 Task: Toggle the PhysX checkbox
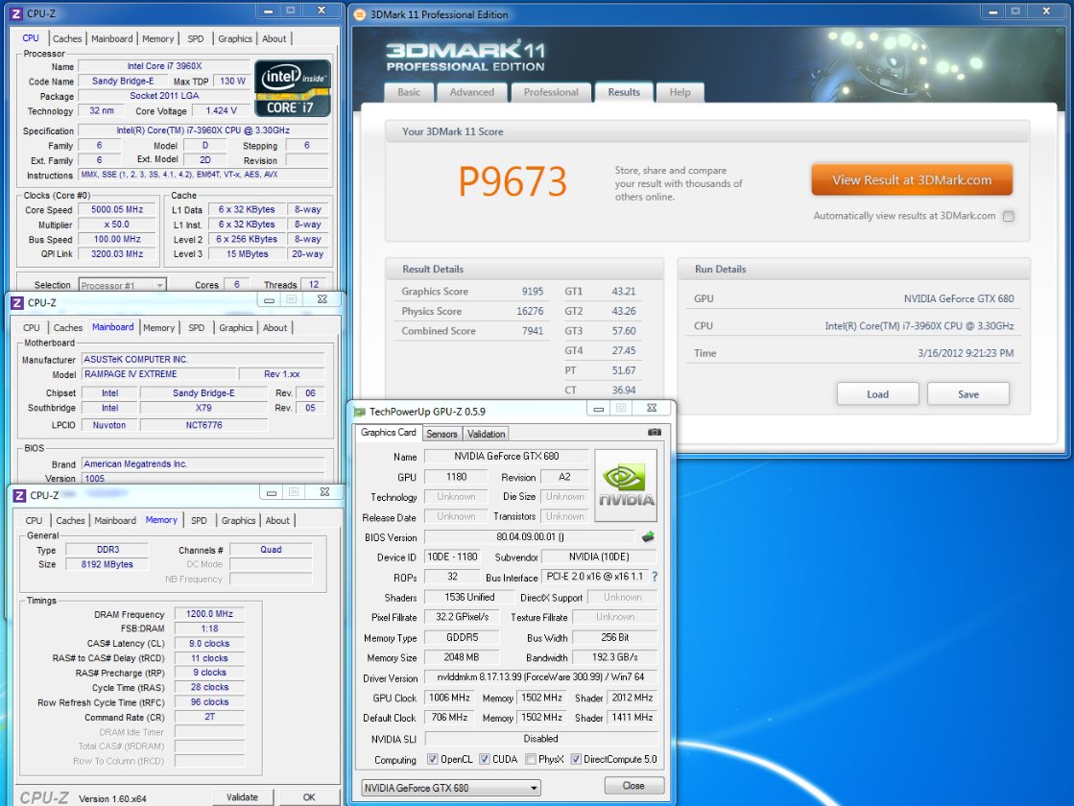pyautogui.click(x=530, y=759)
